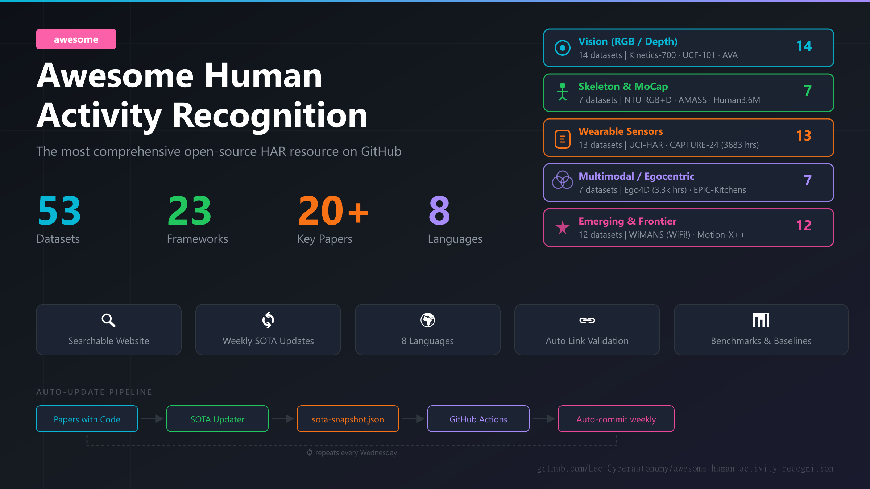The image size is (870, 489).
Task: Select the sota-snapshot.json pipeline node
Action: pos(348,419)
